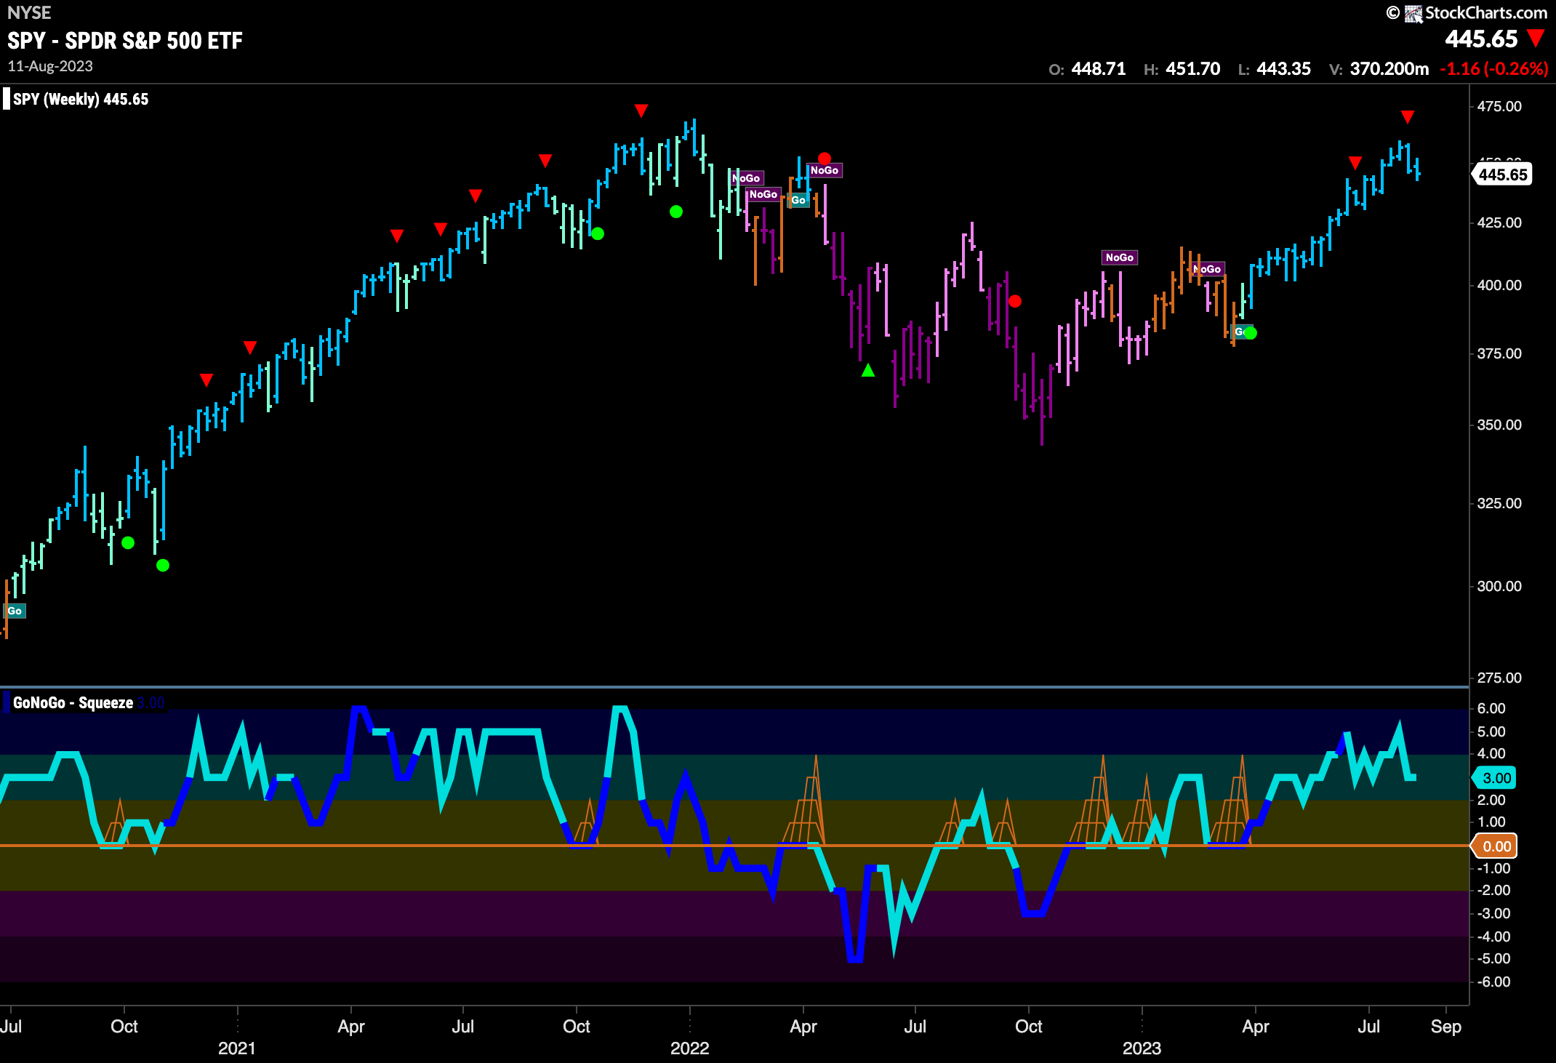Click the 11-Aug-2023 date text
This screenshot has height=1063, width=1556.
click(50, 66)
